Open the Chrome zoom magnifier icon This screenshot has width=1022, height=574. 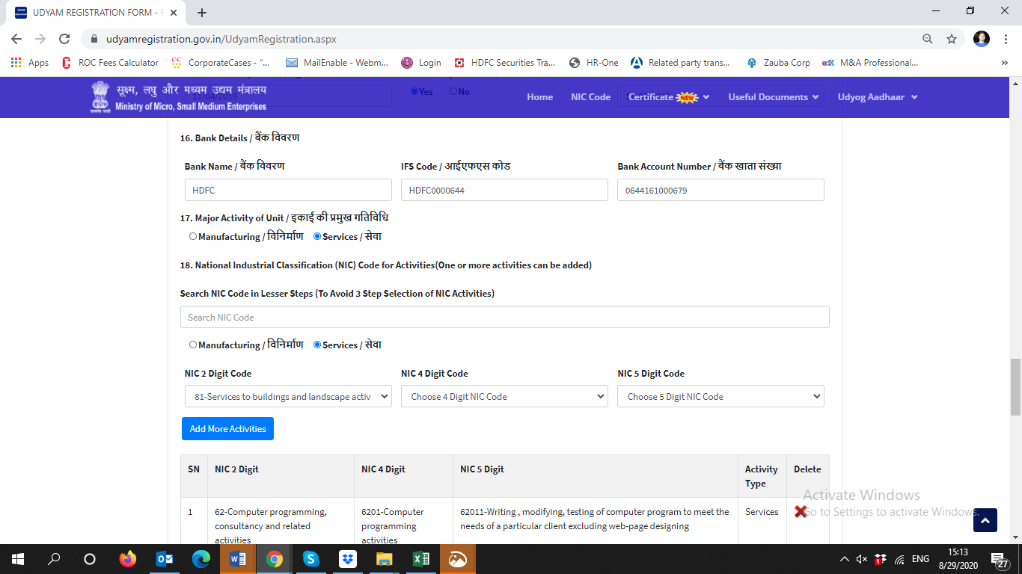tap(927, 39)
